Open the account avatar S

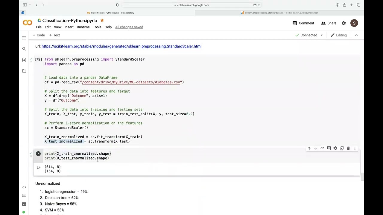pos(354,23)
